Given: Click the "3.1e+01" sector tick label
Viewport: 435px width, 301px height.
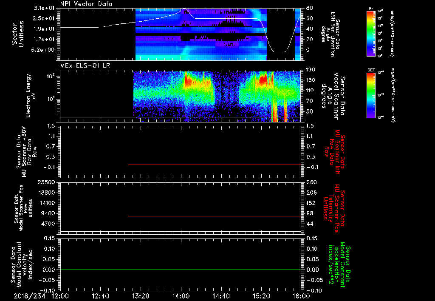Looking at the screenshot, I should click(x=44, y=8).
